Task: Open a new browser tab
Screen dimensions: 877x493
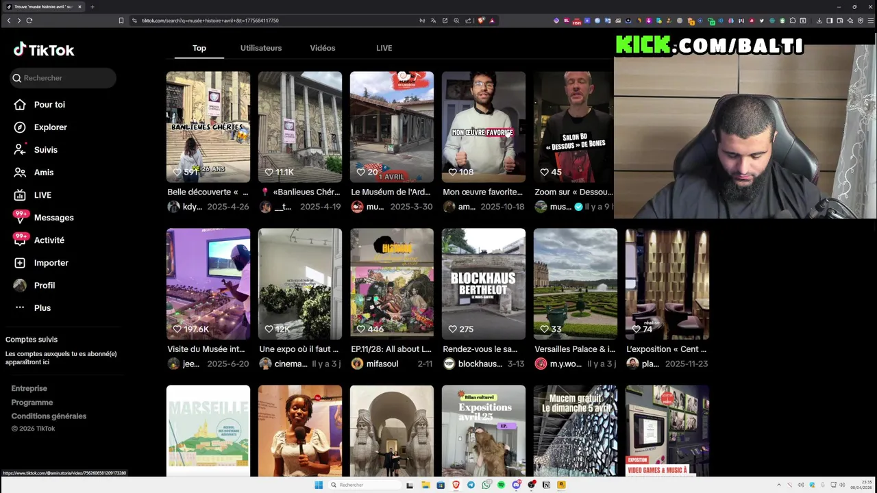Action: [x=92, y=7]
